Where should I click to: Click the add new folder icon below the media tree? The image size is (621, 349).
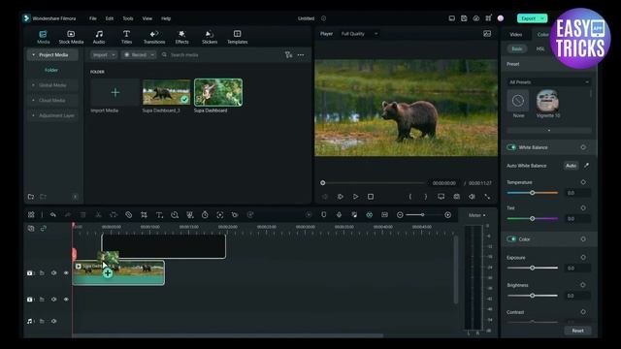point(31,197)
